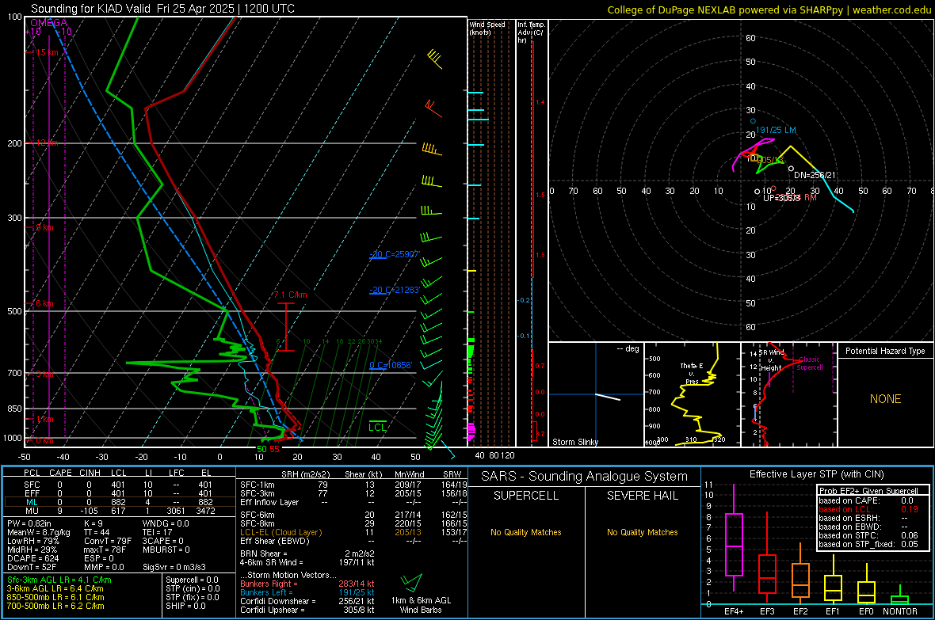Click No Quality Matches under SUPERCELL

526,532
